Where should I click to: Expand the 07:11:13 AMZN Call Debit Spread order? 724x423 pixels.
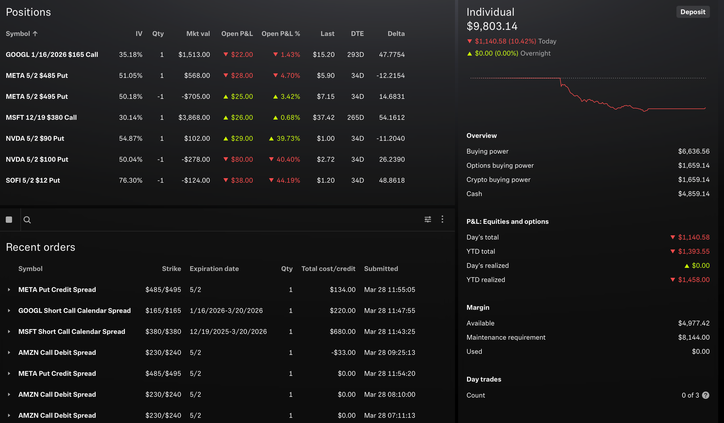click(9, 415)
